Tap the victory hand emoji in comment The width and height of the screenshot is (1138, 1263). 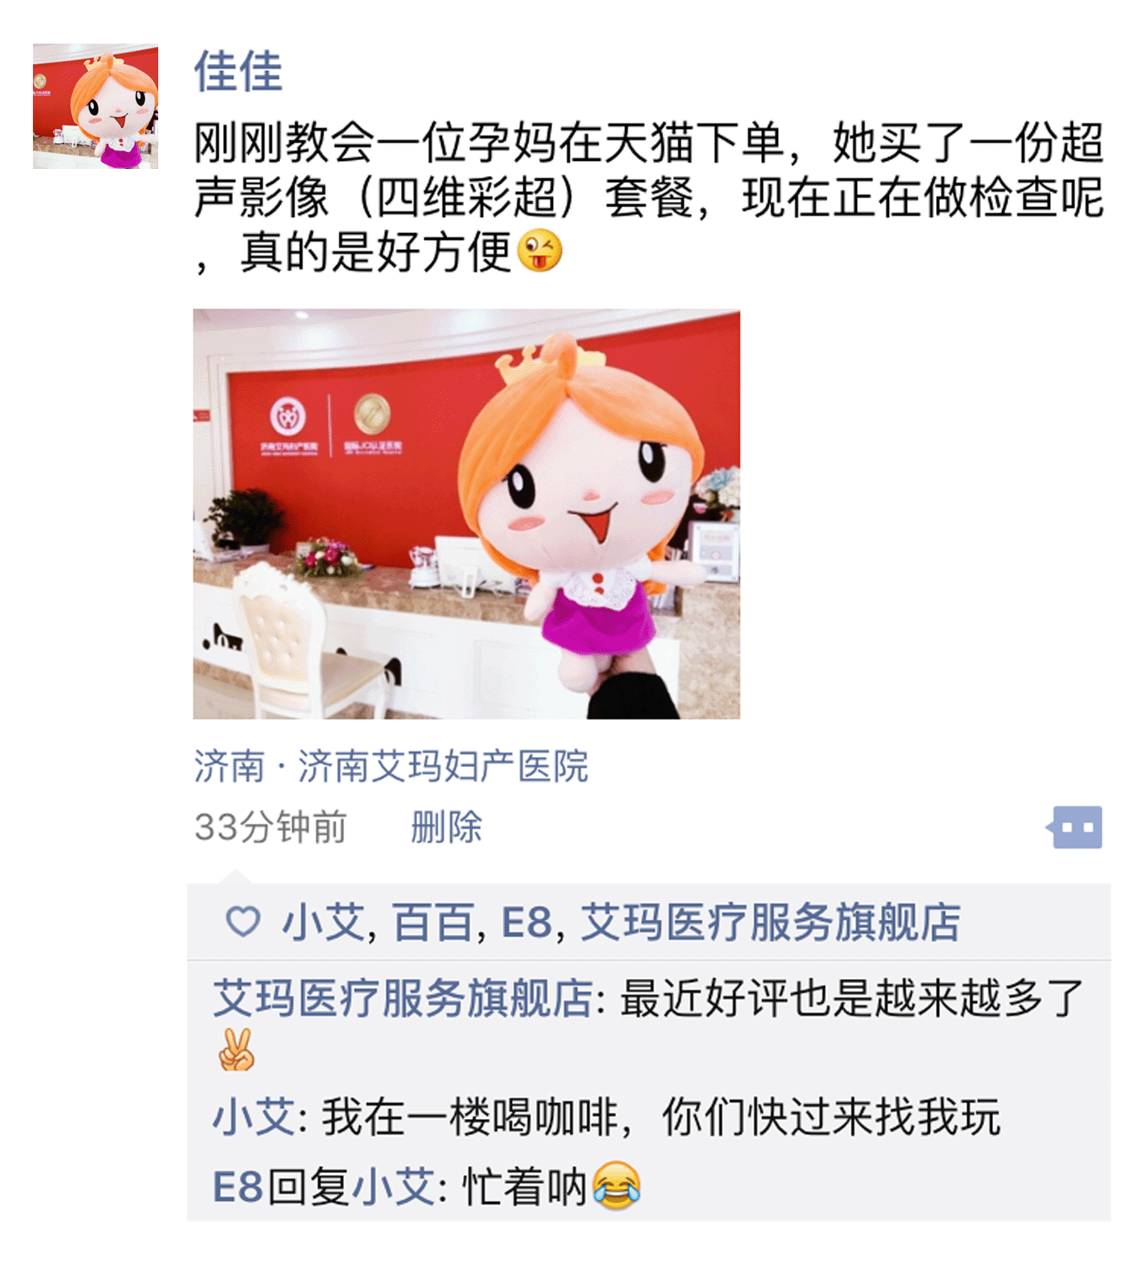[x=236, y=1050]
